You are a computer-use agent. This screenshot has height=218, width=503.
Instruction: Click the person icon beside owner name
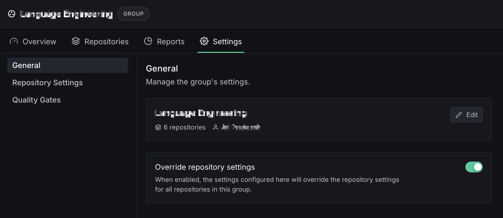[x=216, y=127]
